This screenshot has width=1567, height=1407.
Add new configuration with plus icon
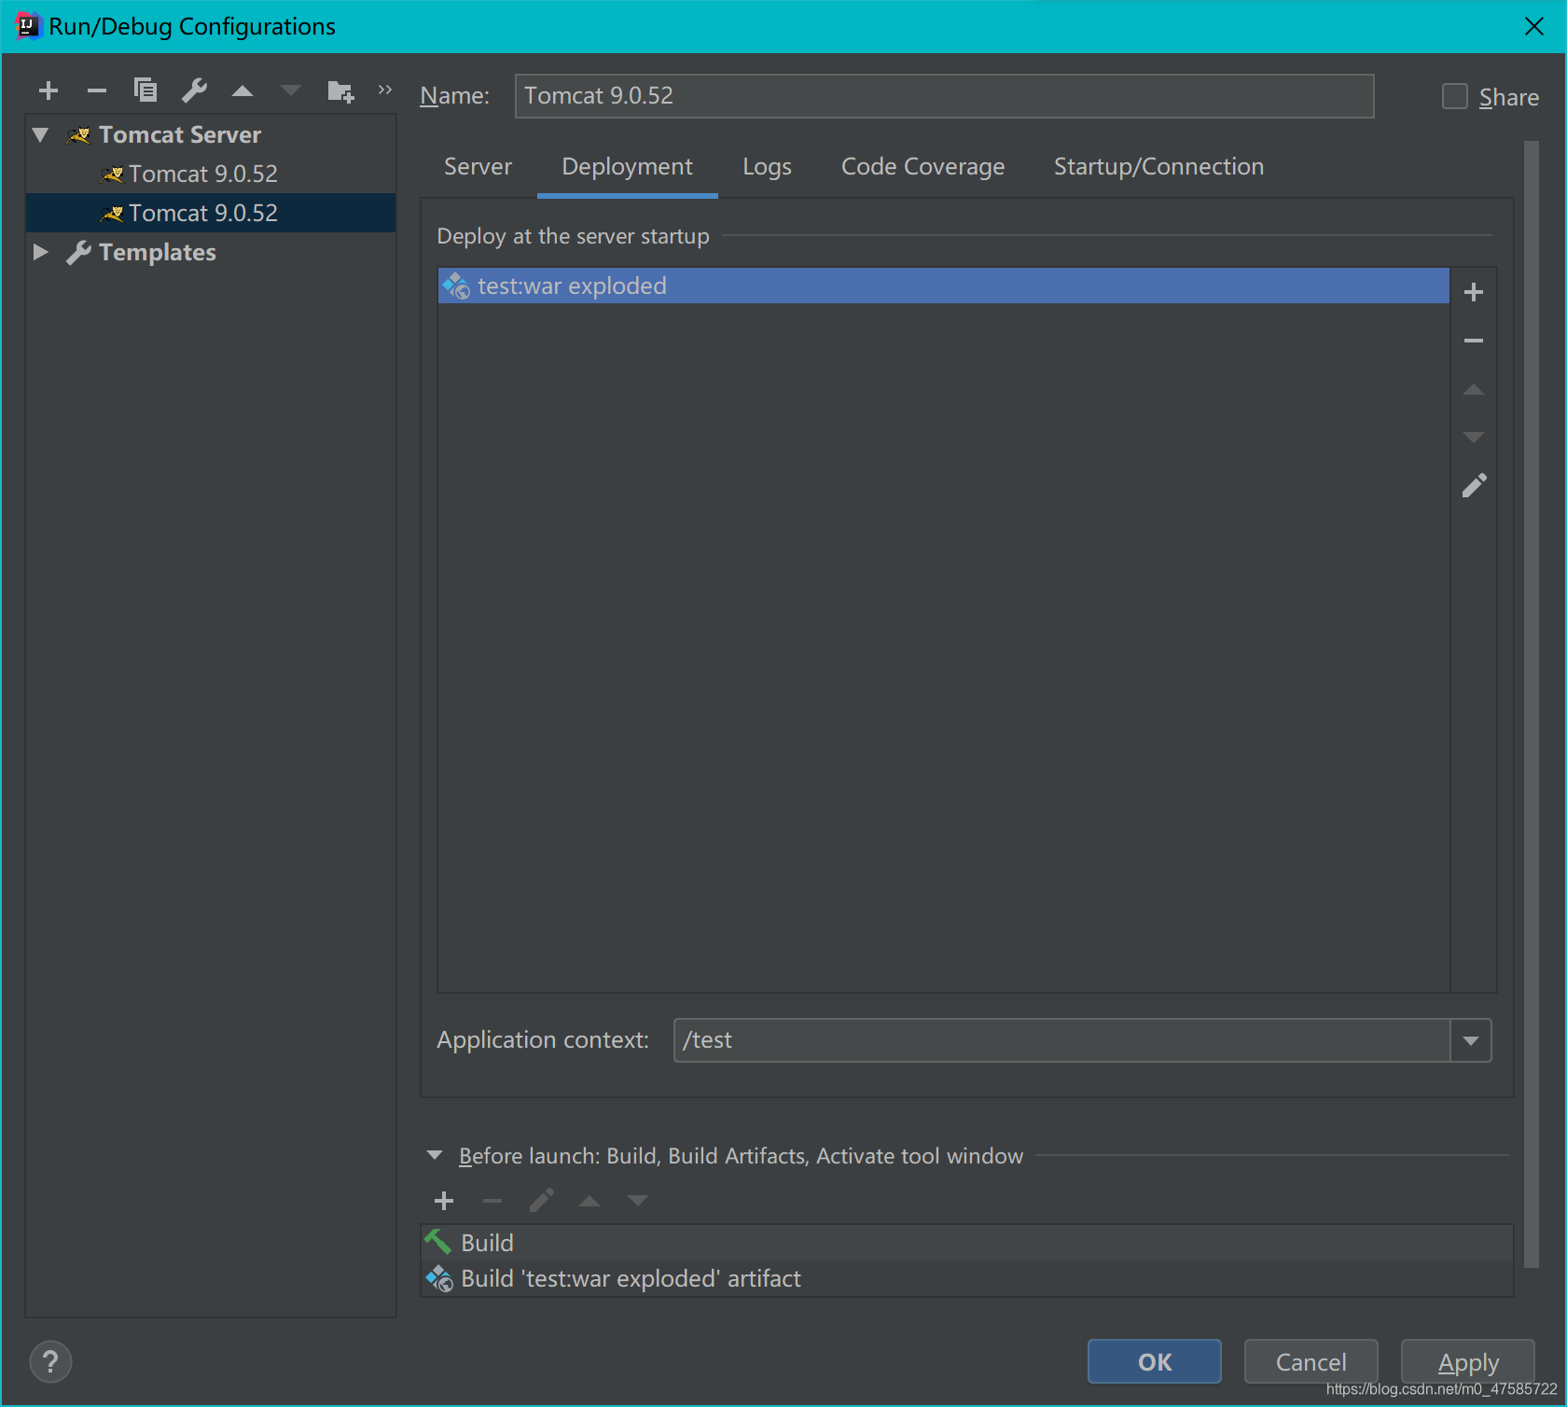49,91
